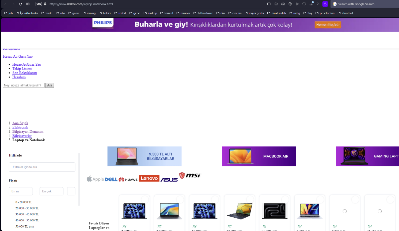The width and height of the screenshot is (399, 231).
Task: Click Hemen Keşfet button in Philips banner
Action: tap(328, 25)
